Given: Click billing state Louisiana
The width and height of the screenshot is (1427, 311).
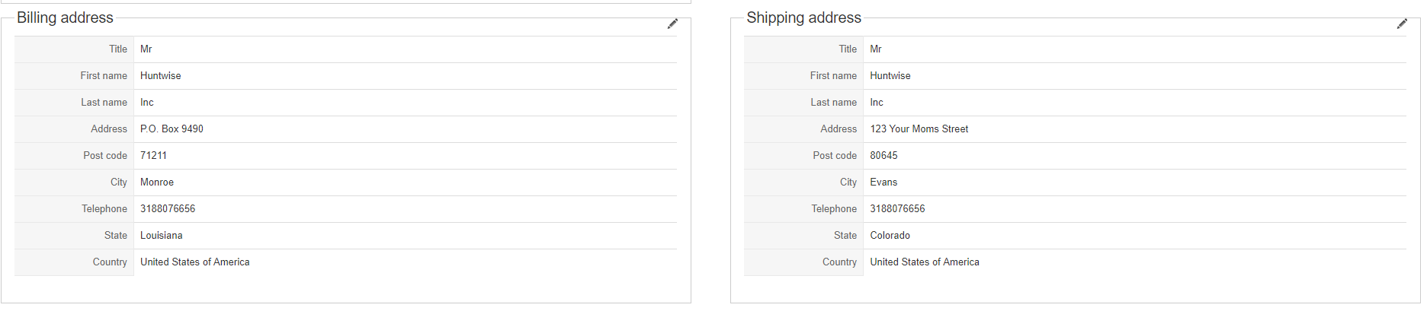Looking at the screenshot, I should click(x=162, y=236).
